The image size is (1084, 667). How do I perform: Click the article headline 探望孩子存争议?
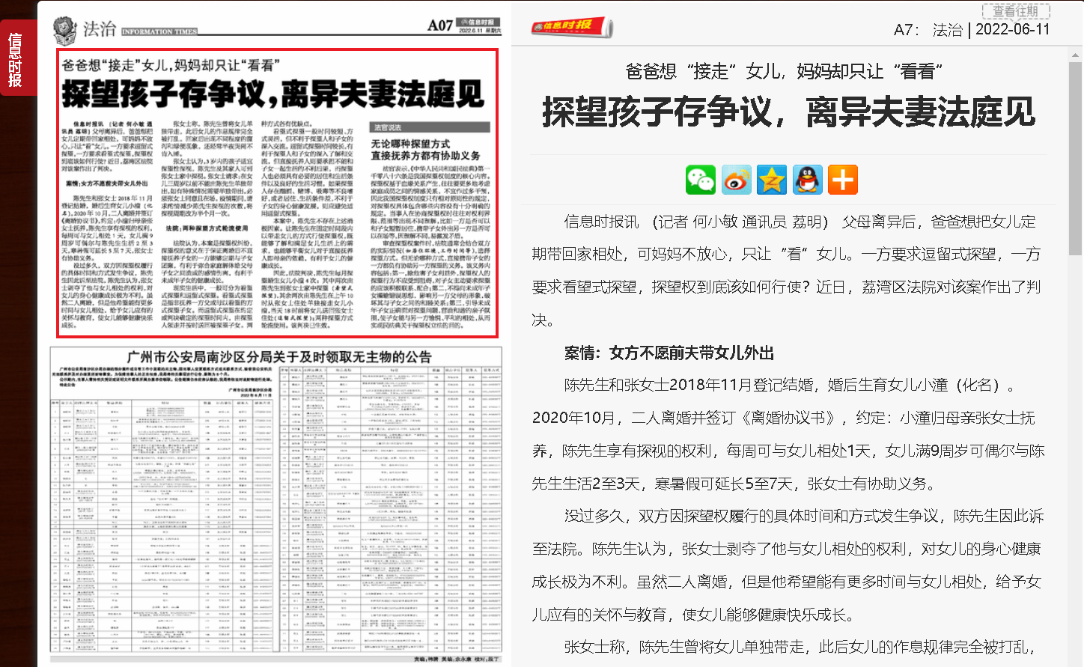tap(790, 112)
